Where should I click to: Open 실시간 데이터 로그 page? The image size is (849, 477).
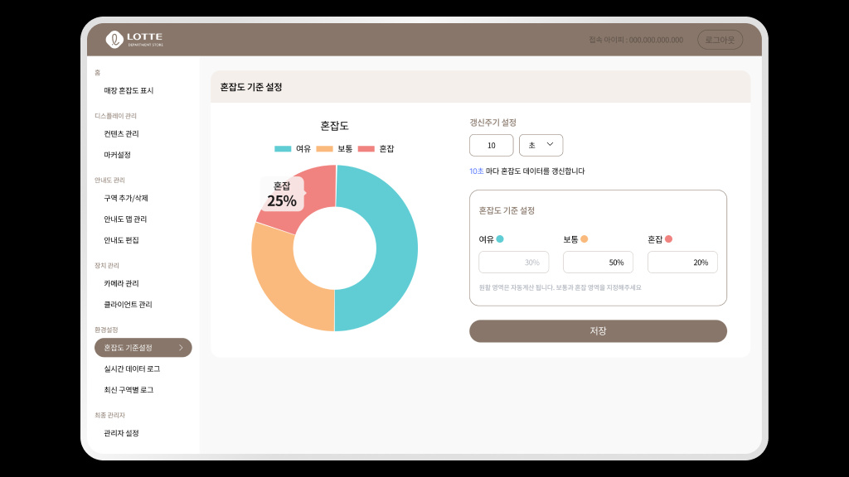coord(132,369)
